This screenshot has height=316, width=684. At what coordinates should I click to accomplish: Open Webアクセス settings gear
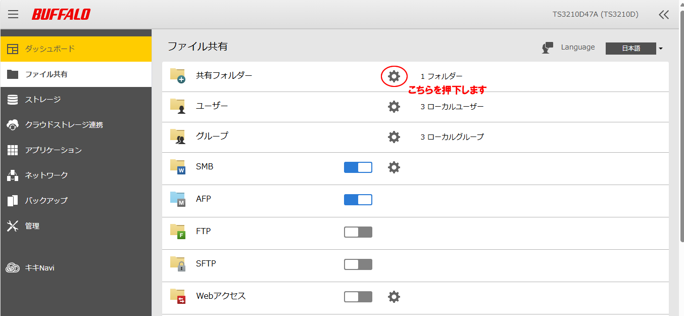394,297
